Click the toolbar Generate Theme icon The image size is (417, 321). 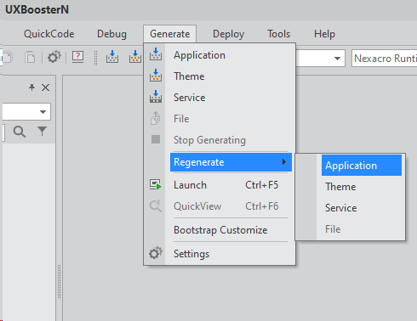coord(135,57)
